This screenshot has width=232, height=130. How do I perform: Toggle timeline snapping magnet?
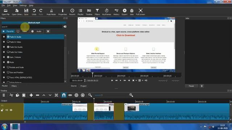click(64, 95)
